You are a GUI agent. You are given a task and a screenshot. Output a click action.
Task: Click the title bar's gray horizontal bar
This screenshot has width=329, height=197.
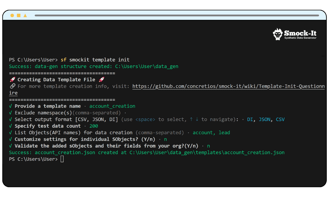point(177,15)
